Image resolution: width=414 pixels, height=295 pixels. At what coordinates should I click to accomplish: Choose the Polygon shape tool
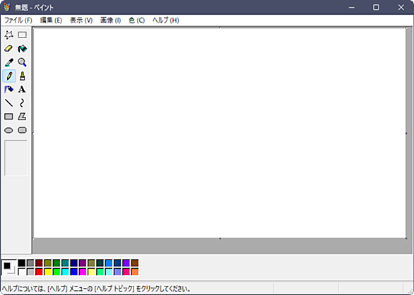click(x=22, y=117)
